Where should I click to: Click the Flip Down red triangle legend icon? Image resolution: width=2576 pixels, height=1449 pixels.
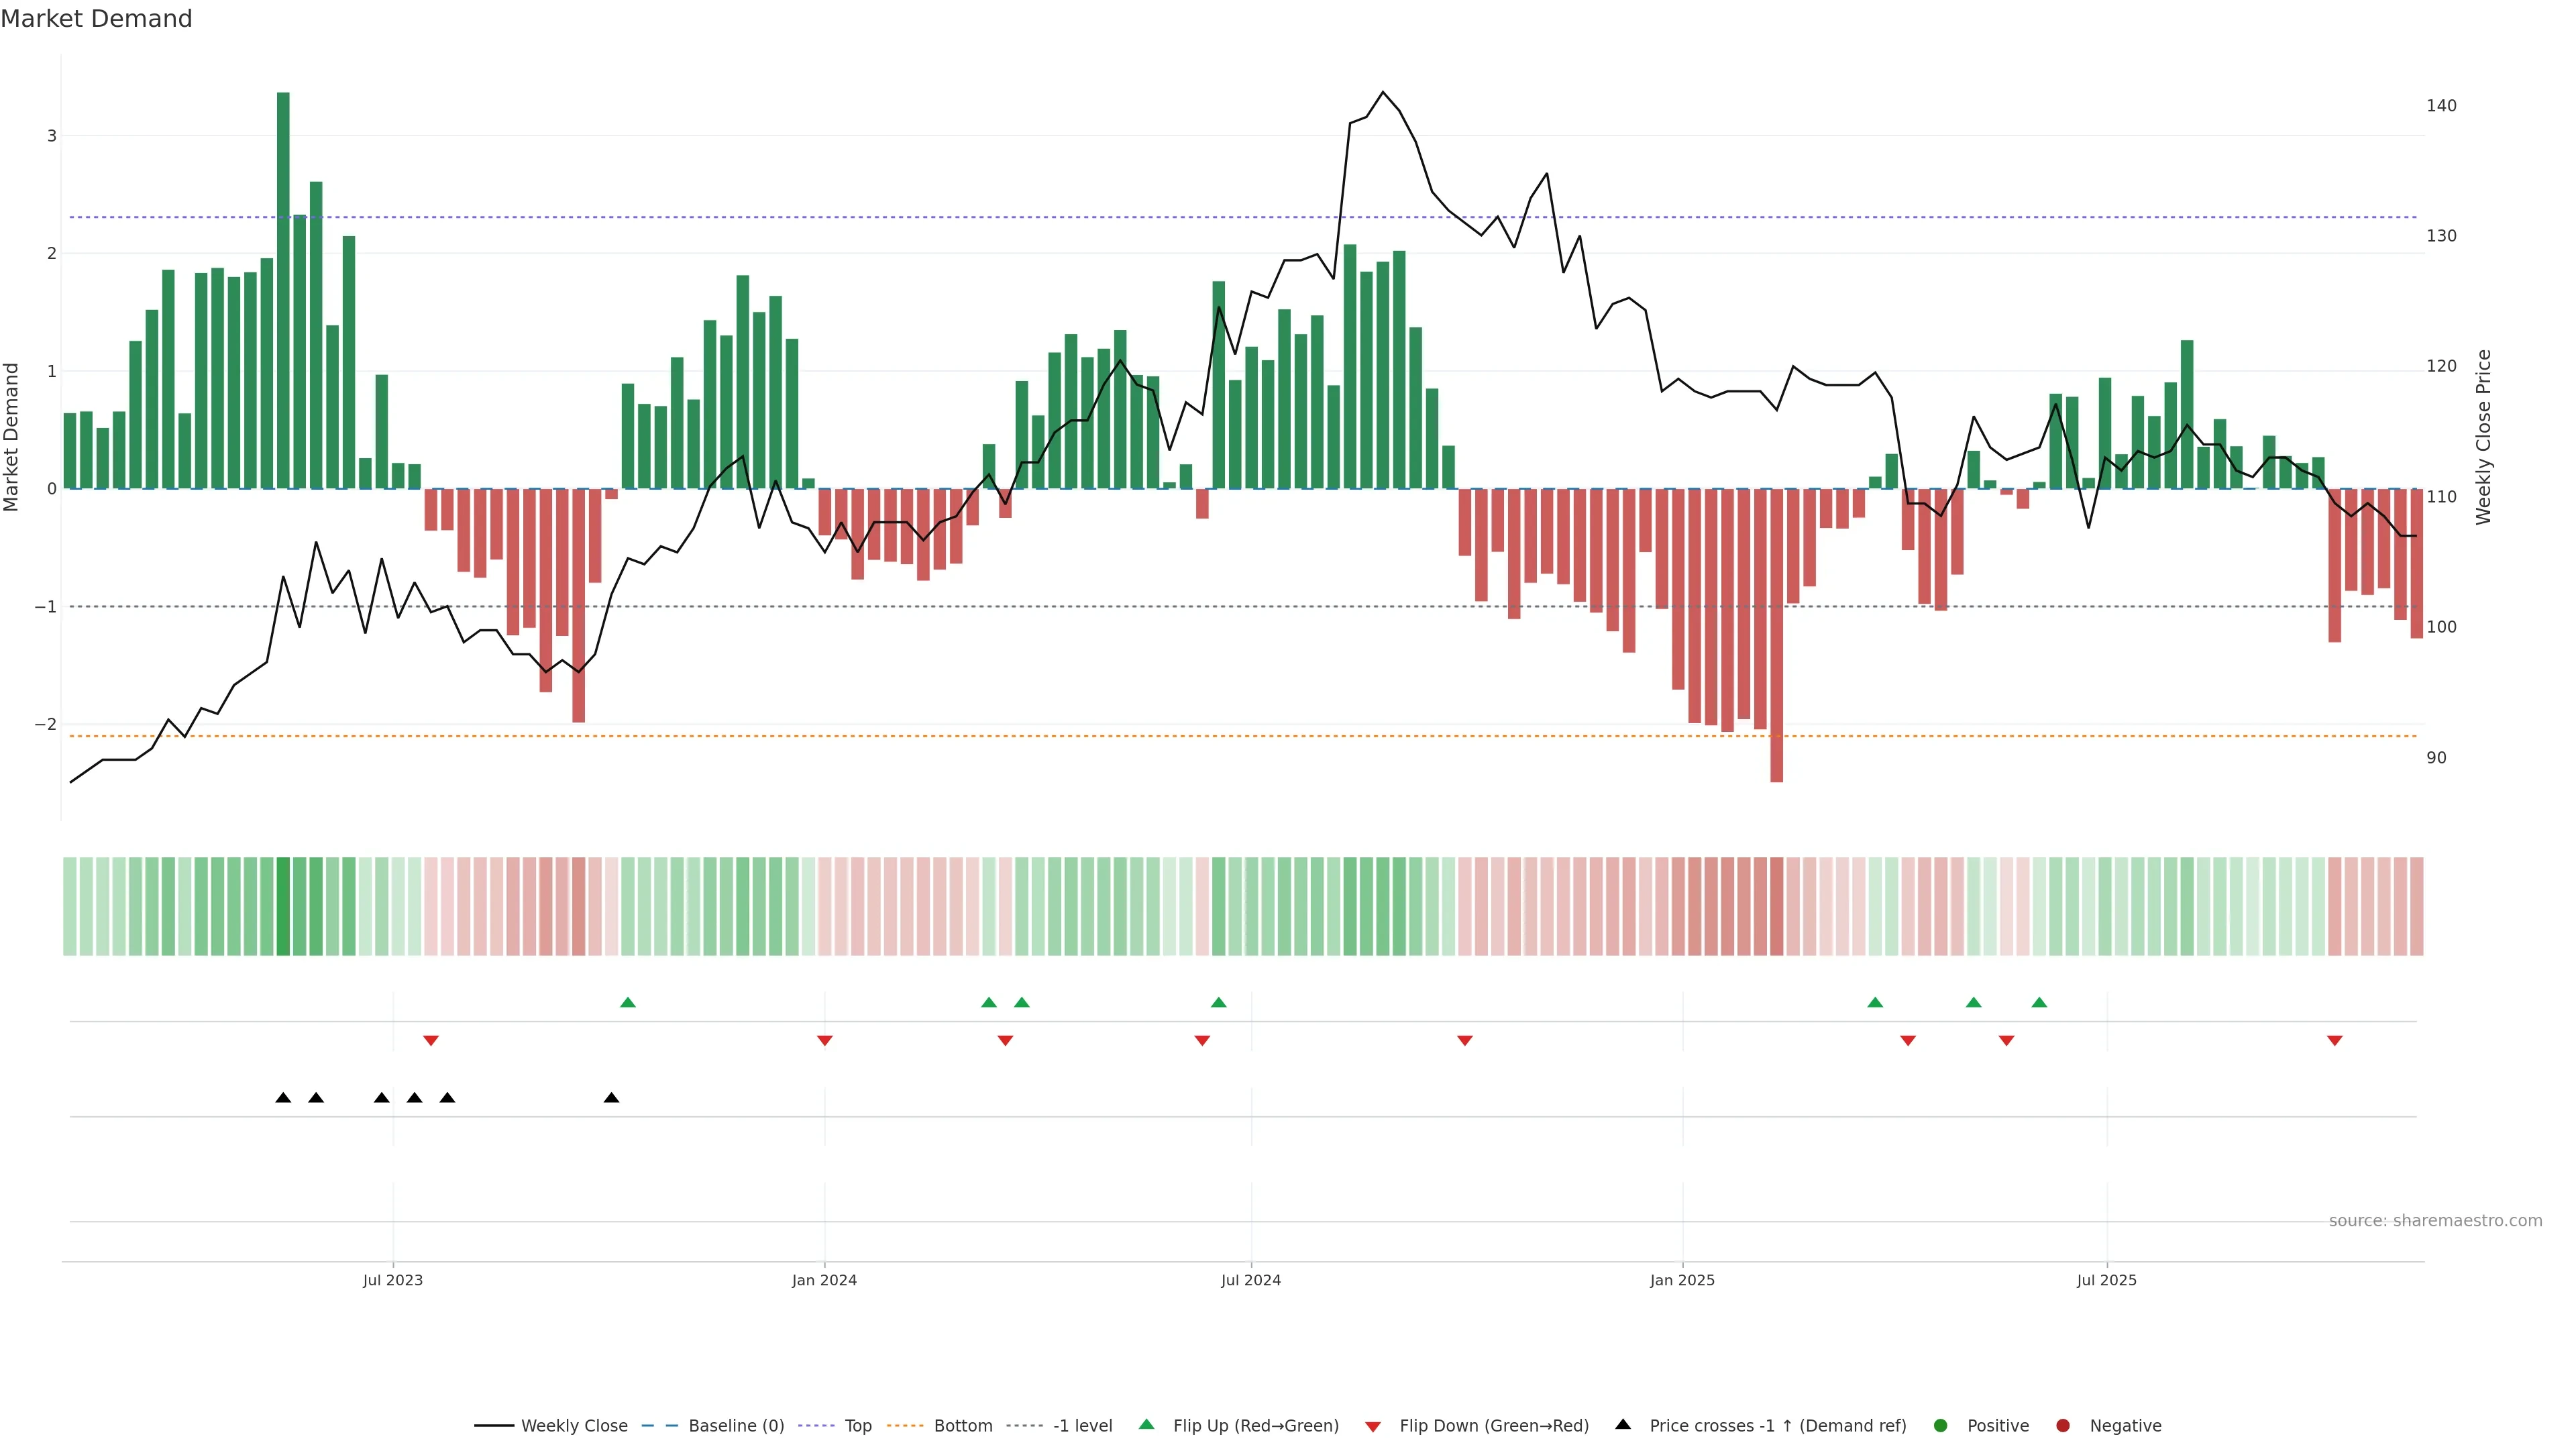coord(1373,1426)
